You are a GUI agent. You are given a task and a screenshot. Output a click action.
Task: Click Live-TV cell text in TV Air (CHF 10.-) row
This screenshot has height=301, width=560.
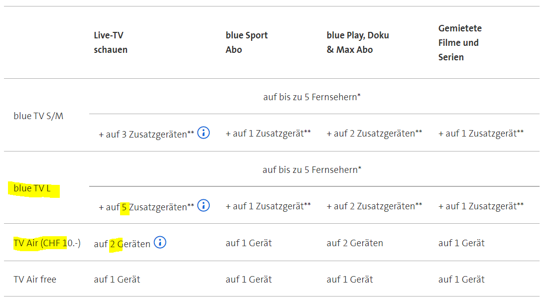[122, 244]
